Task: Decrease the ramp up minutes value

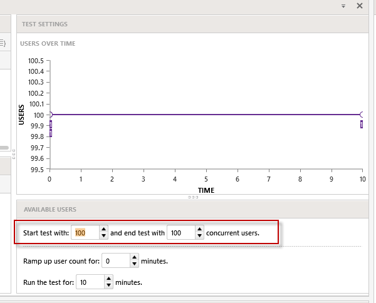Action: click(134, 264)
